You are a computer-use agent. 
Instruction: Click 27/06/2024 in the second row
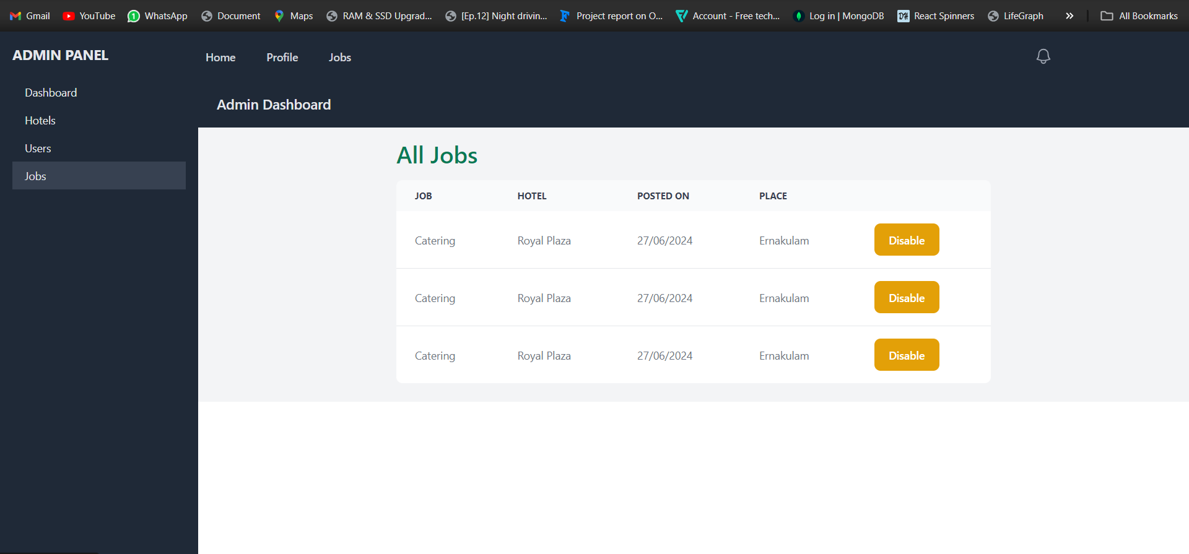[665, 298]
